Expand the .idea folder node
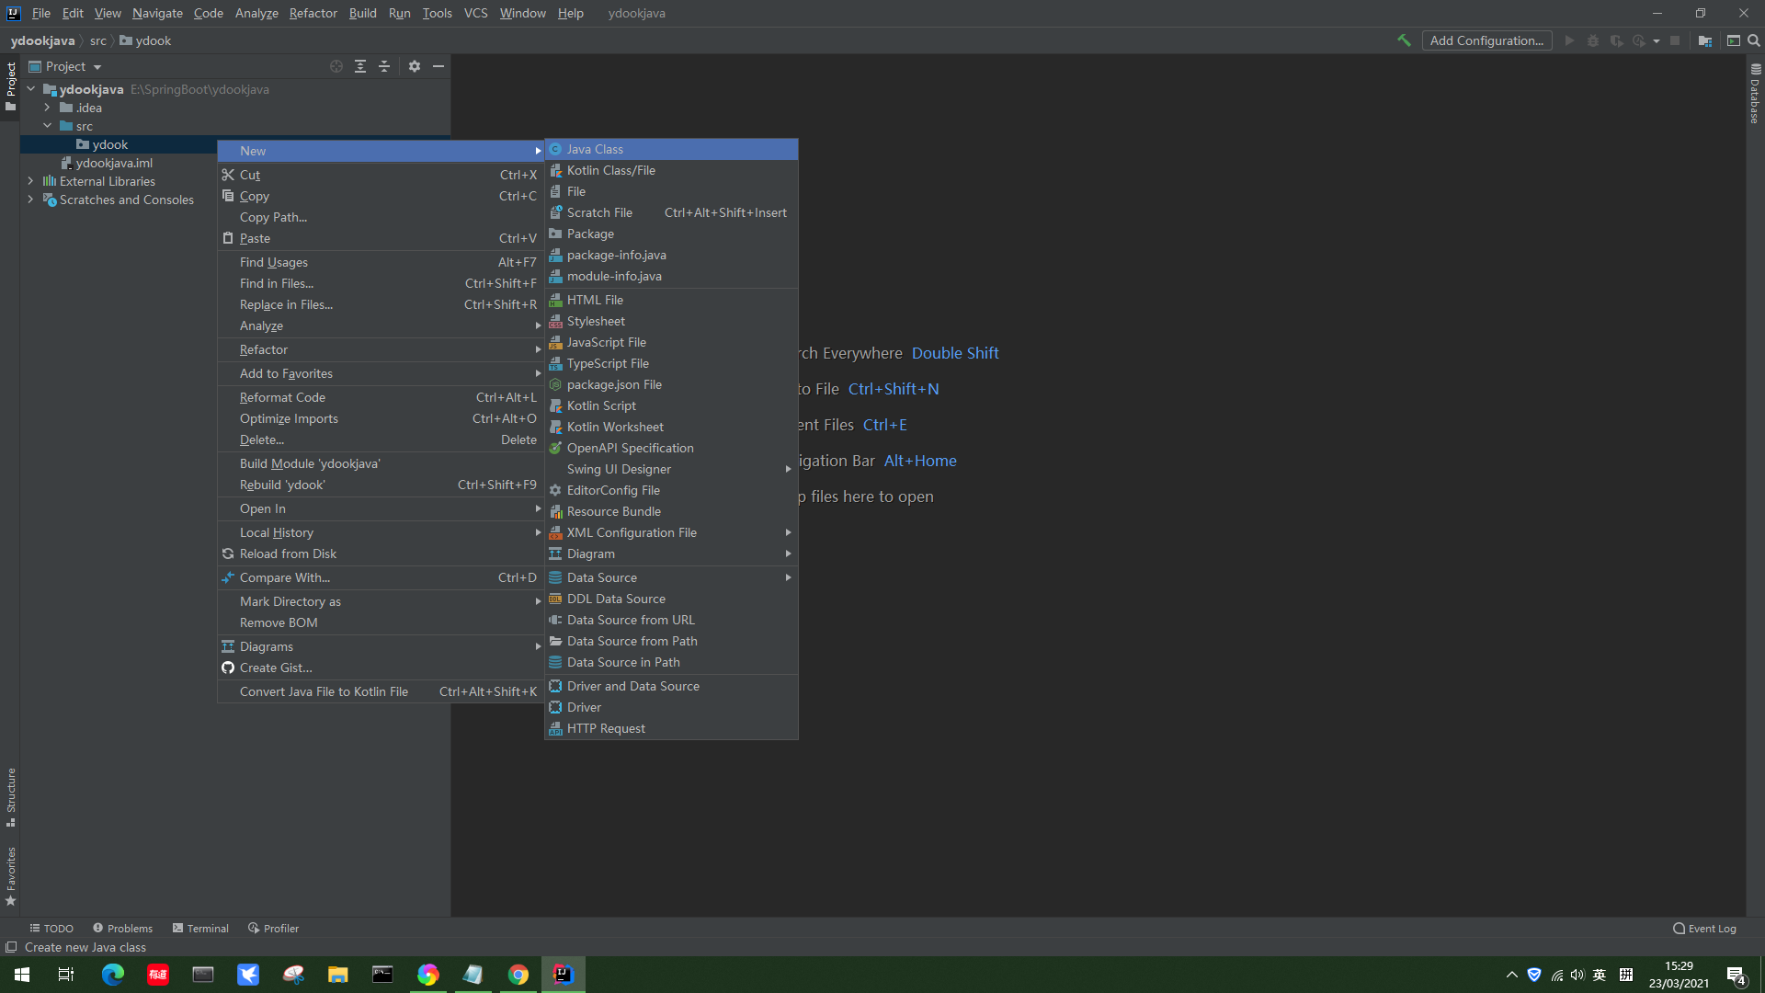This screenshot has width=1765, height=993. click(48, 108)
